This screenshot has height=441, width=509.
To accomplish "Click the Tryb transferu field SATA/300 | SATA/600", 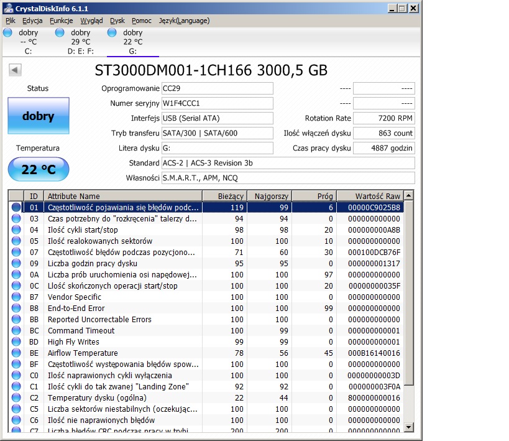I will point(217,133).
